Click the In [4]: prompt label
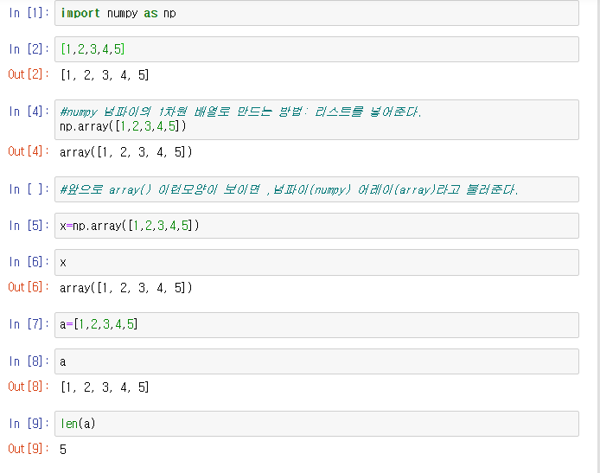 point(29,112)
